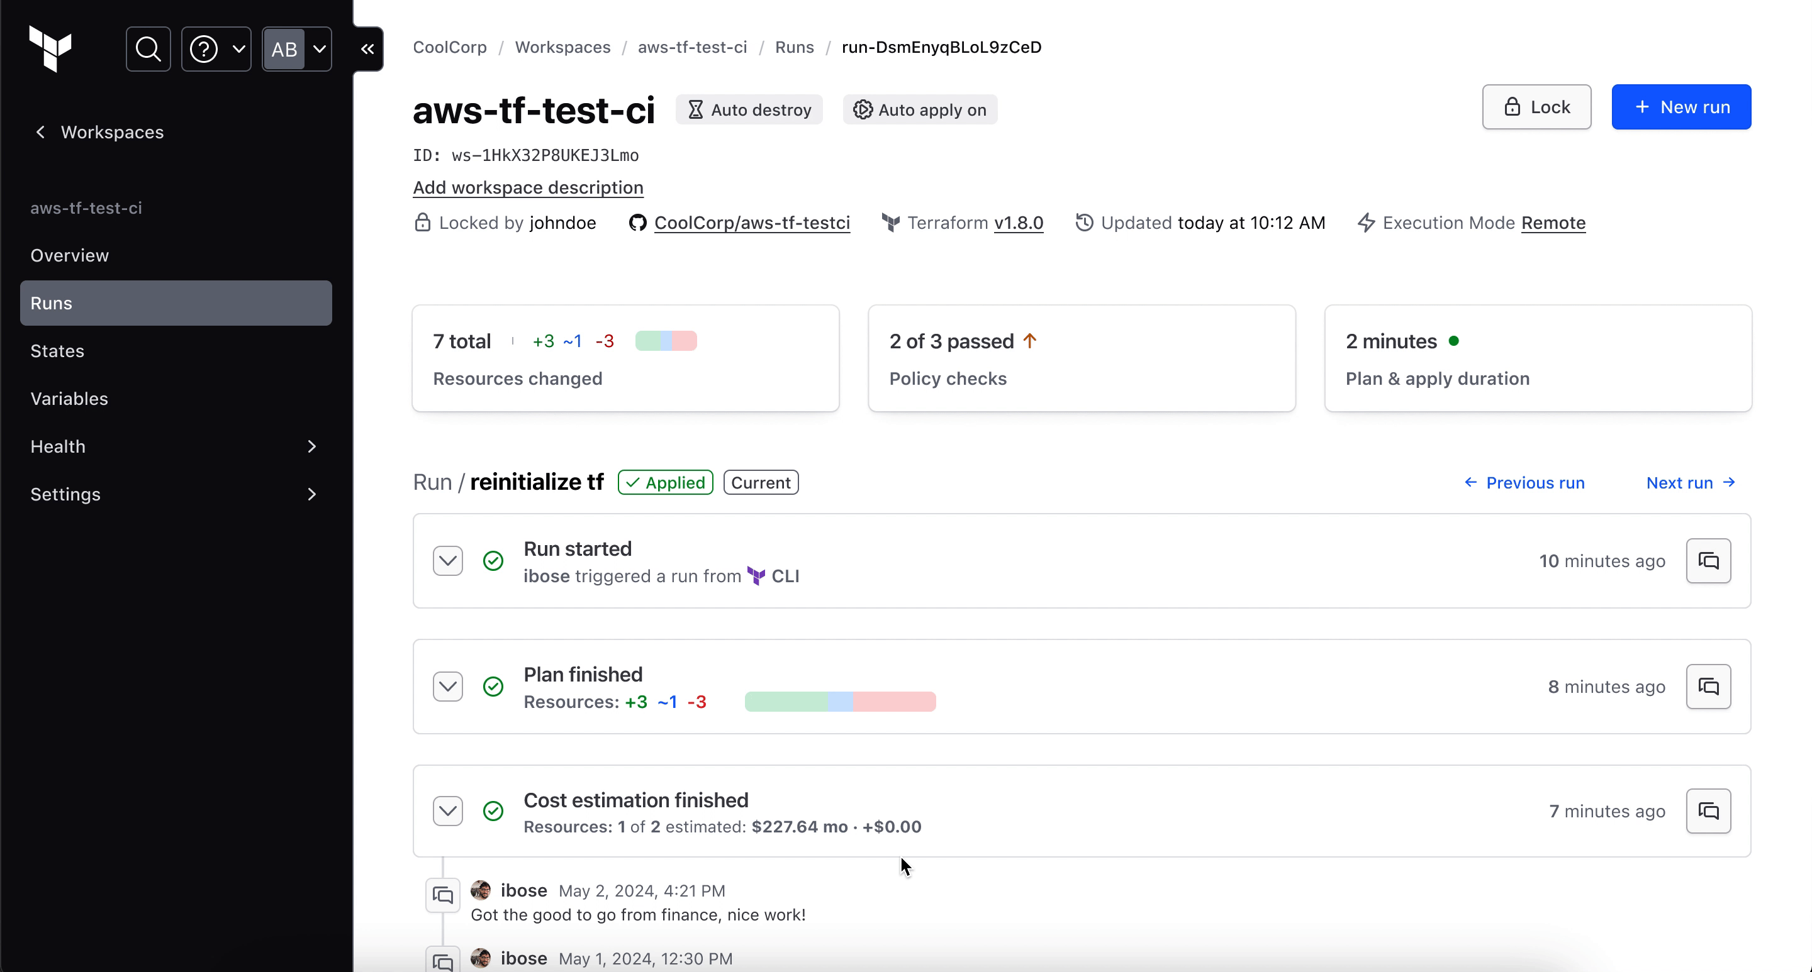Go to States in sidebar
Image resolution: width=1812 pixels, height=972 pixels.
[x=57, y=351]
